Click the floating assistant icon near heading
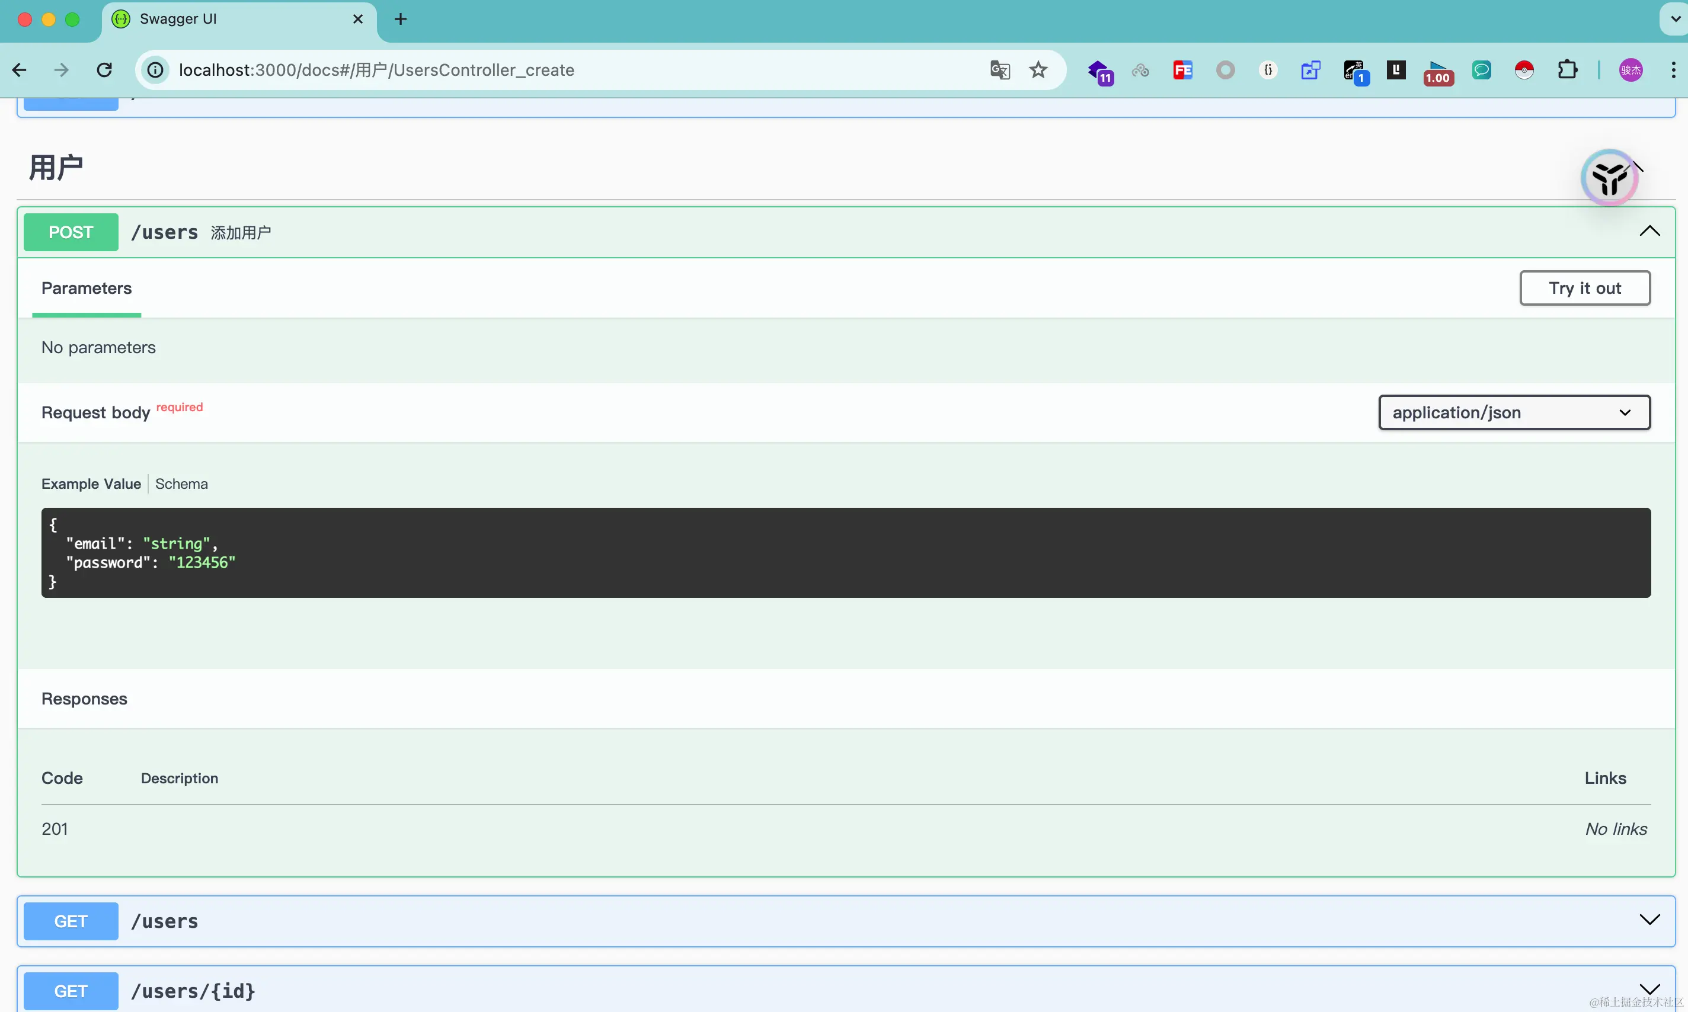This screenshot has width=1688, height=1012. pyautogui.click(x=1610, y=178)
